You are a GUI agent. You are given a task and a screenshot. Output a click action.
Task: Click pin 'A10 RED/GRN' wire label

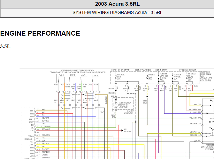(43, 135)
